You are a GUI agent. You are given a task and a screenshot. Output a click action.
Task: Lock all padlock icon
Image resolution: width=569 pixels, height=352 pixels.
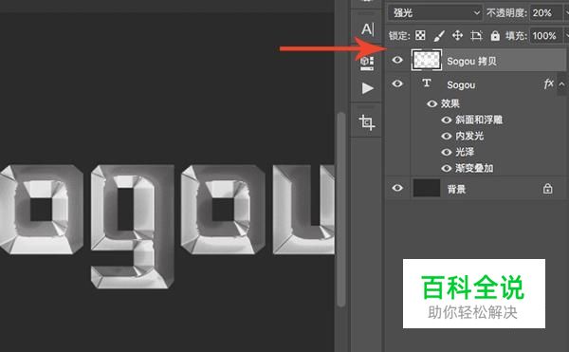[495, 35]
